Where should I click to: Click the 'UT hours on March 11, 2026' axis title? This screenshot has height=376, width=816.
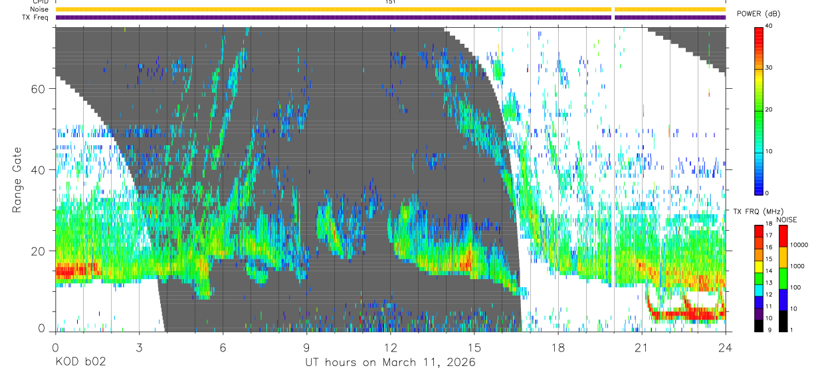pos(390,363)
